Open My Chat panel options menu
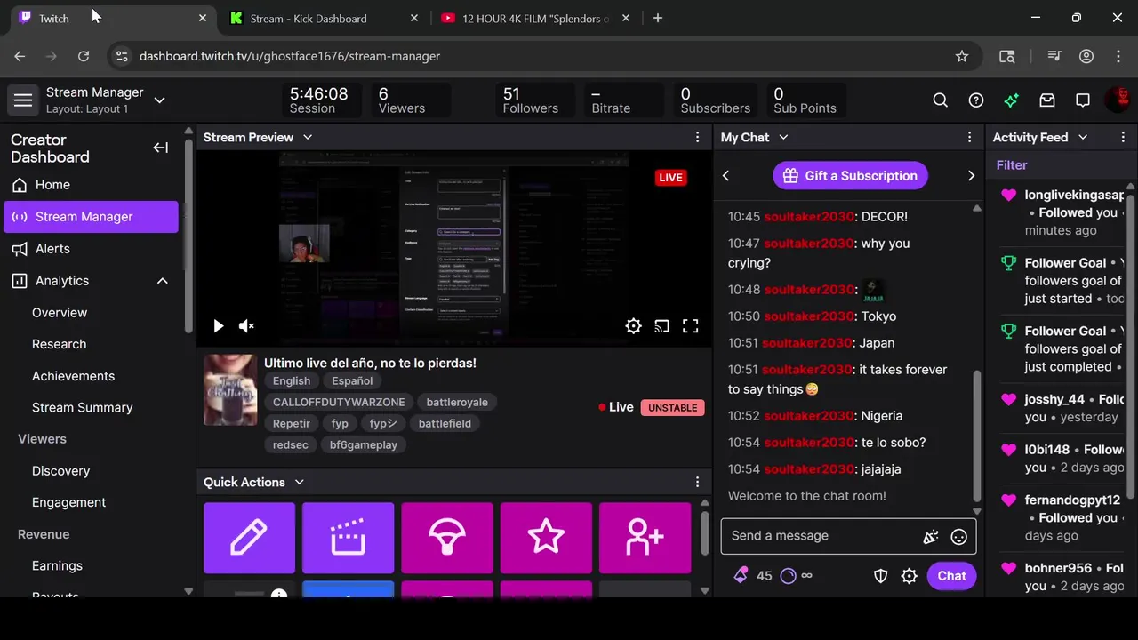This screenshot has width=1138, height=640. 970,137
